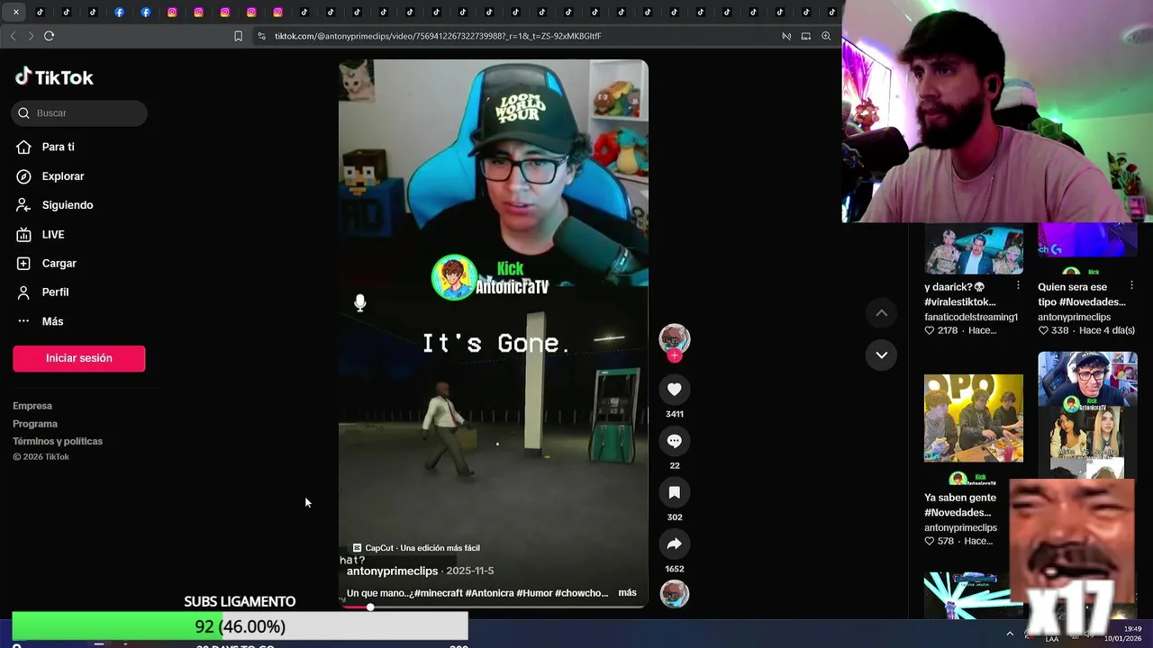Image resolution: width=1153 pixels, height=648 pixels.
Task: Open the 'Ya saben gente #Novedades' title
Action: tap(960, 505)
